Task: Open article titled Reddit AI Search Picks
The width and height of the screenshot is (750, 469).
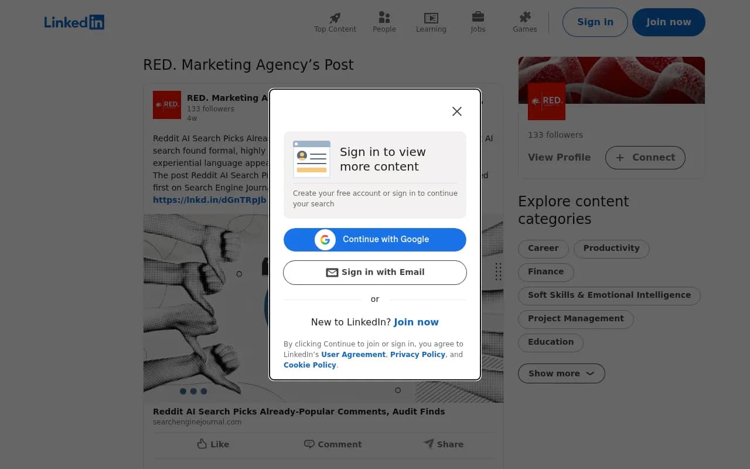Action: click(x=299, y=412)
